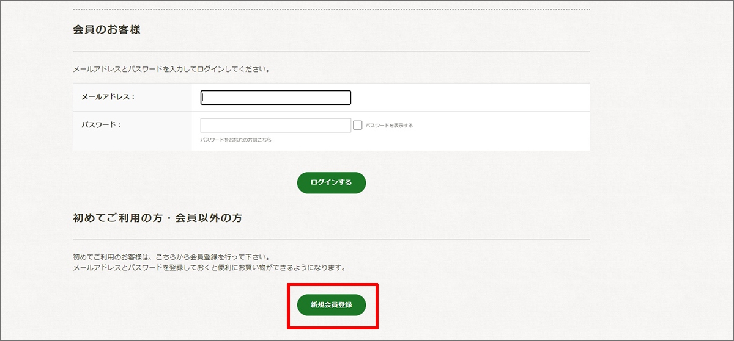Click the login instruction text above the form
Image resolution: width=734 pixels, height=341 pixels.
point(171,69)
